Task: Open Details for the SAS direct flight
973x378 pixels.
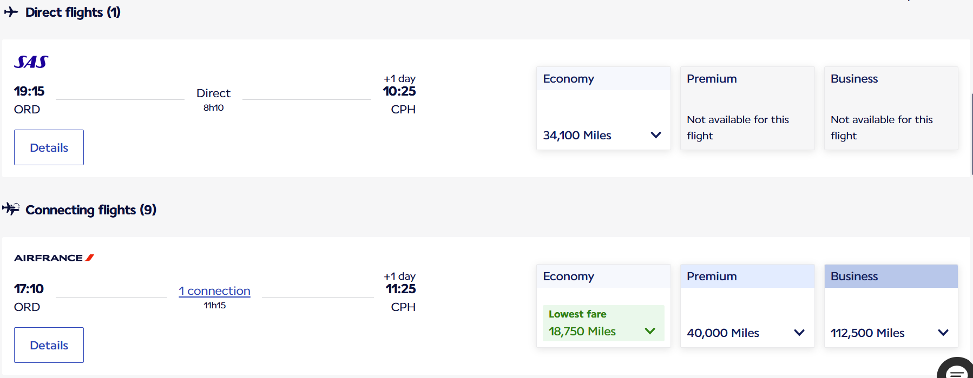Action: pos(49,147)
